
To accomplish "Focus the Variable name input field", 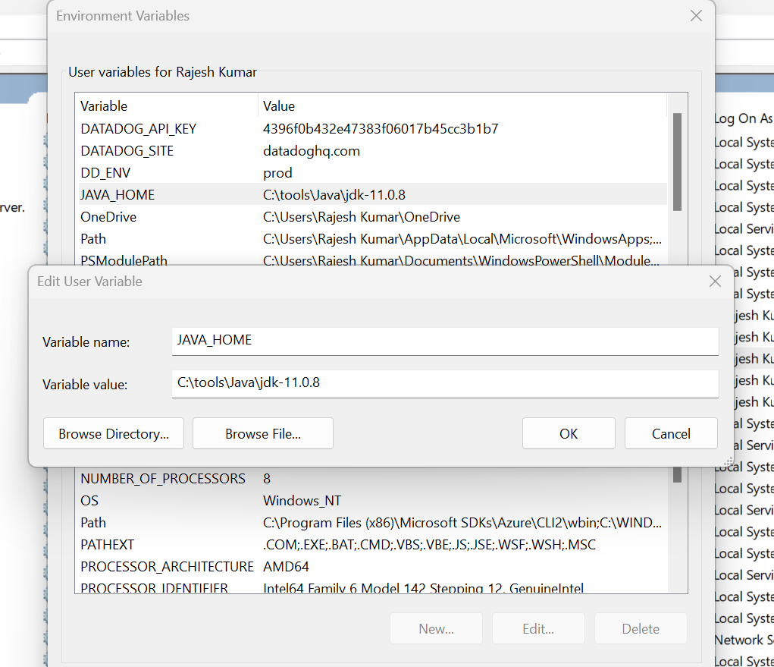I will point(445,341).
